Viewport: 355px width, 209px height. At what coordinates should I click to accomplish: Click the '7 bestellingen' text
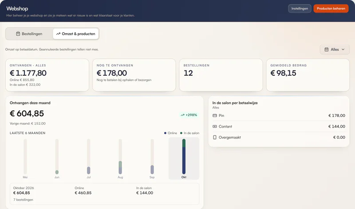[x=23, y=200]
